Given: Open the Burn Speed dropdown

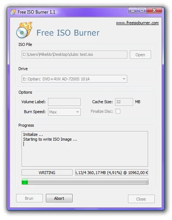Looking at the screenshot, I should [64, 112].
